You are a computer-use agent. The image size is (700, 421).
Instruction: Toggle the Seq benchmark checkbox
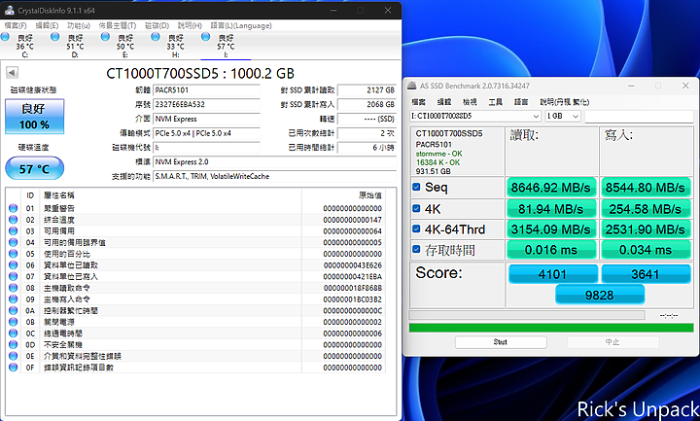tap(416, 187)
